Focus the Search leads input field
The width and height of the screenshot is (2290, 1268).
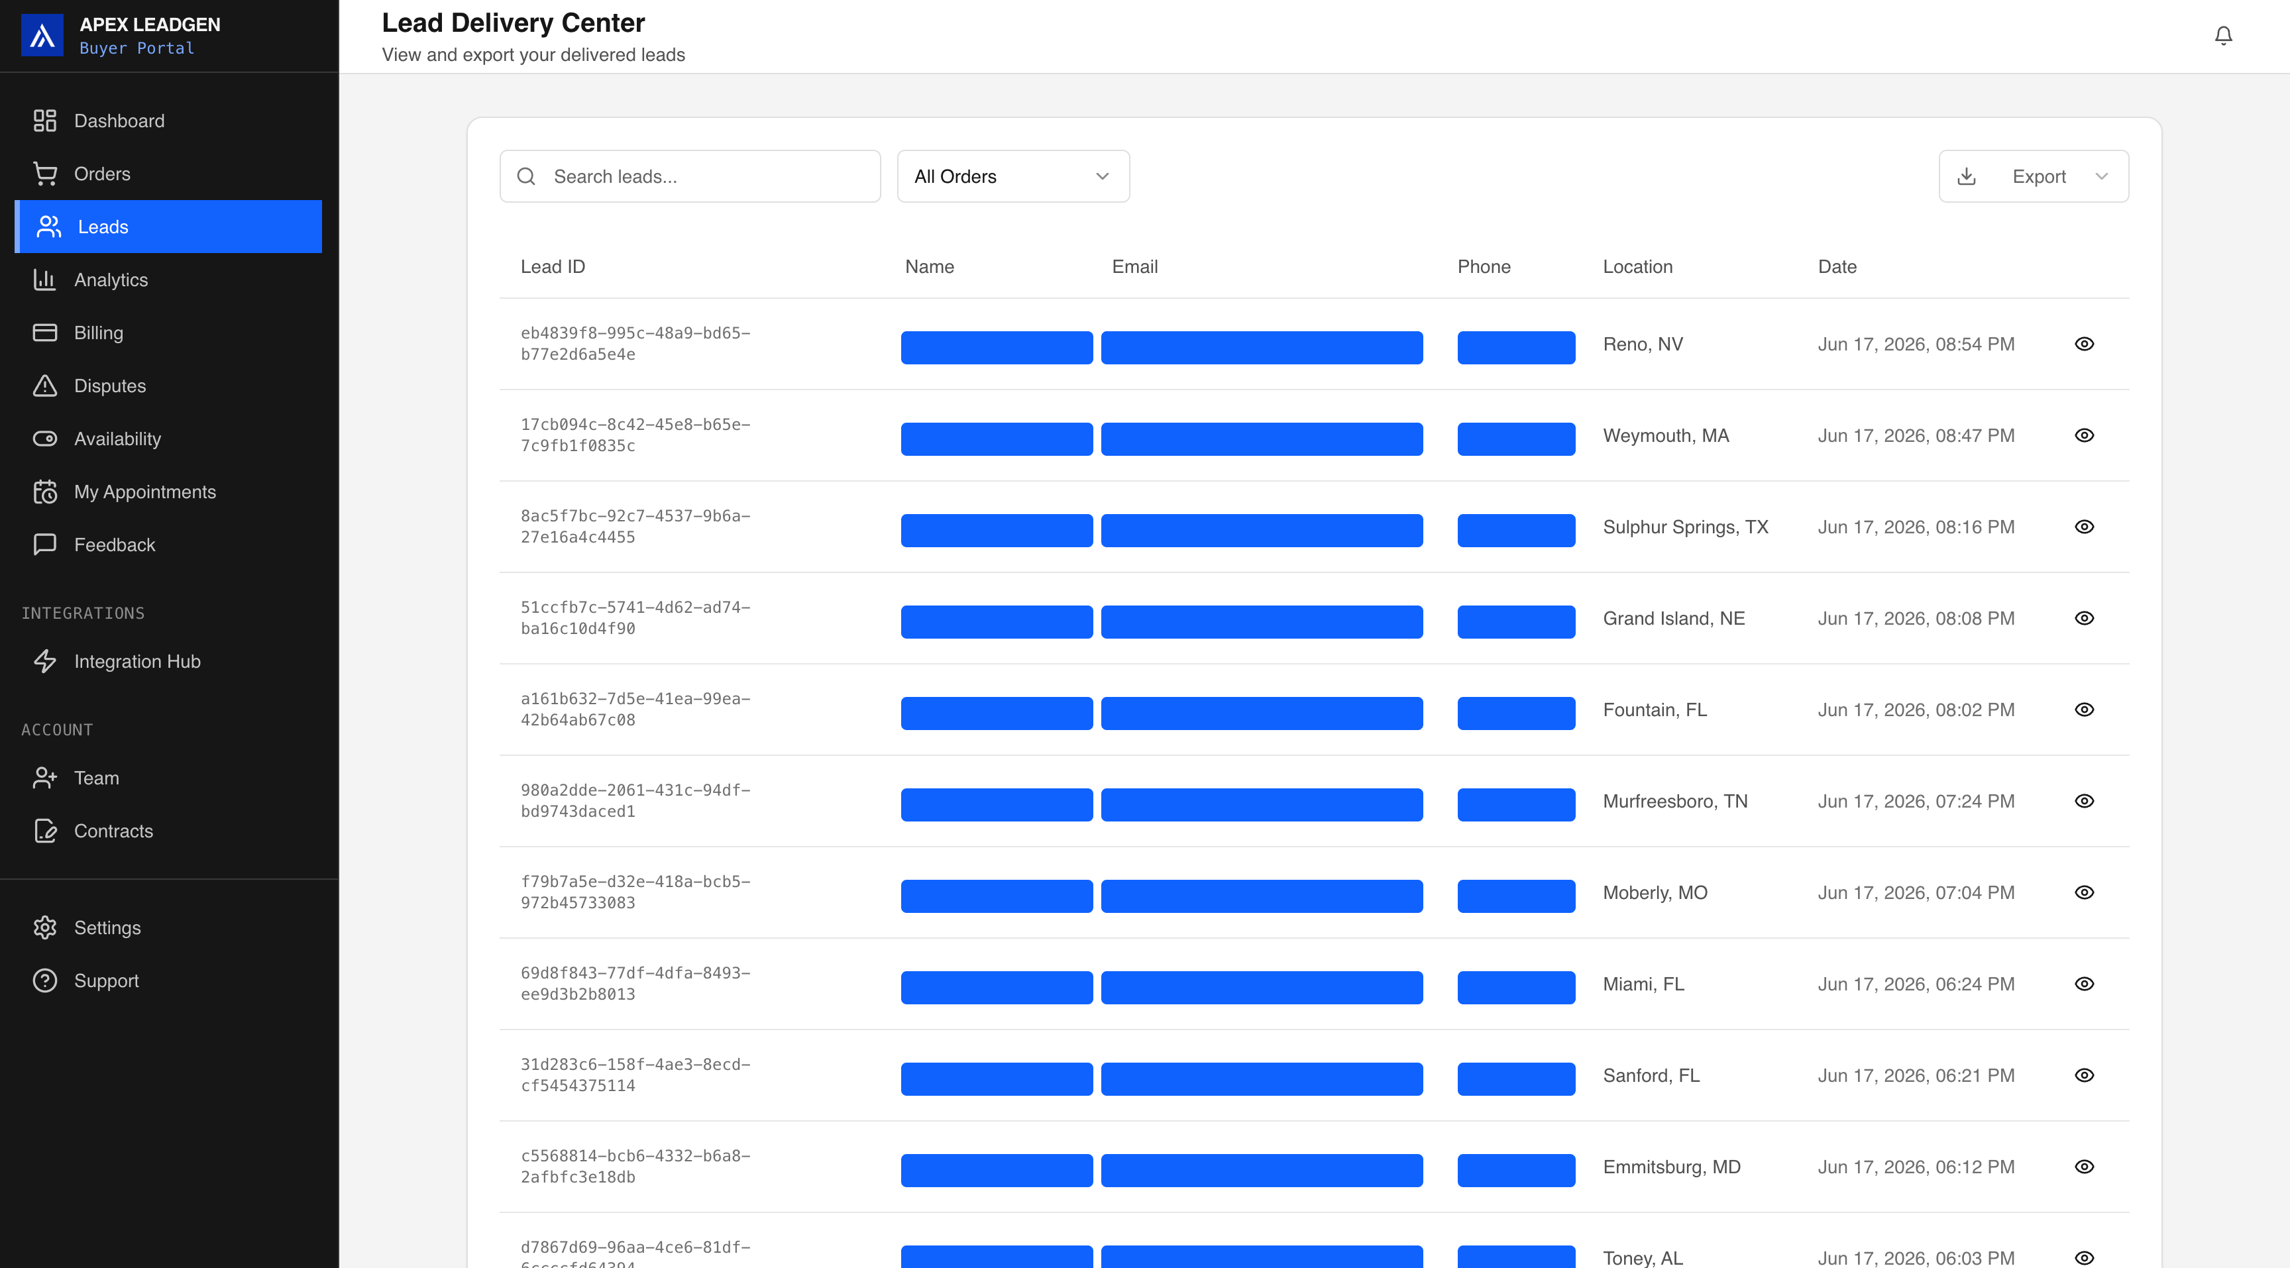690,176
